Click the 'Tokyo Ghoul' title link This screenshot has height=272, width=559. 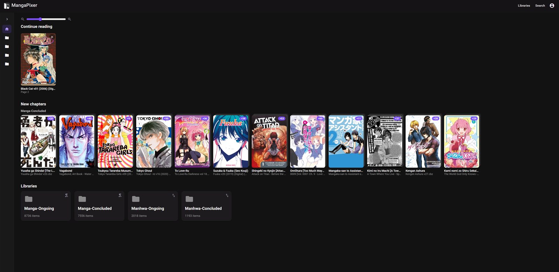pyautogui.click(x=144, y=171)
